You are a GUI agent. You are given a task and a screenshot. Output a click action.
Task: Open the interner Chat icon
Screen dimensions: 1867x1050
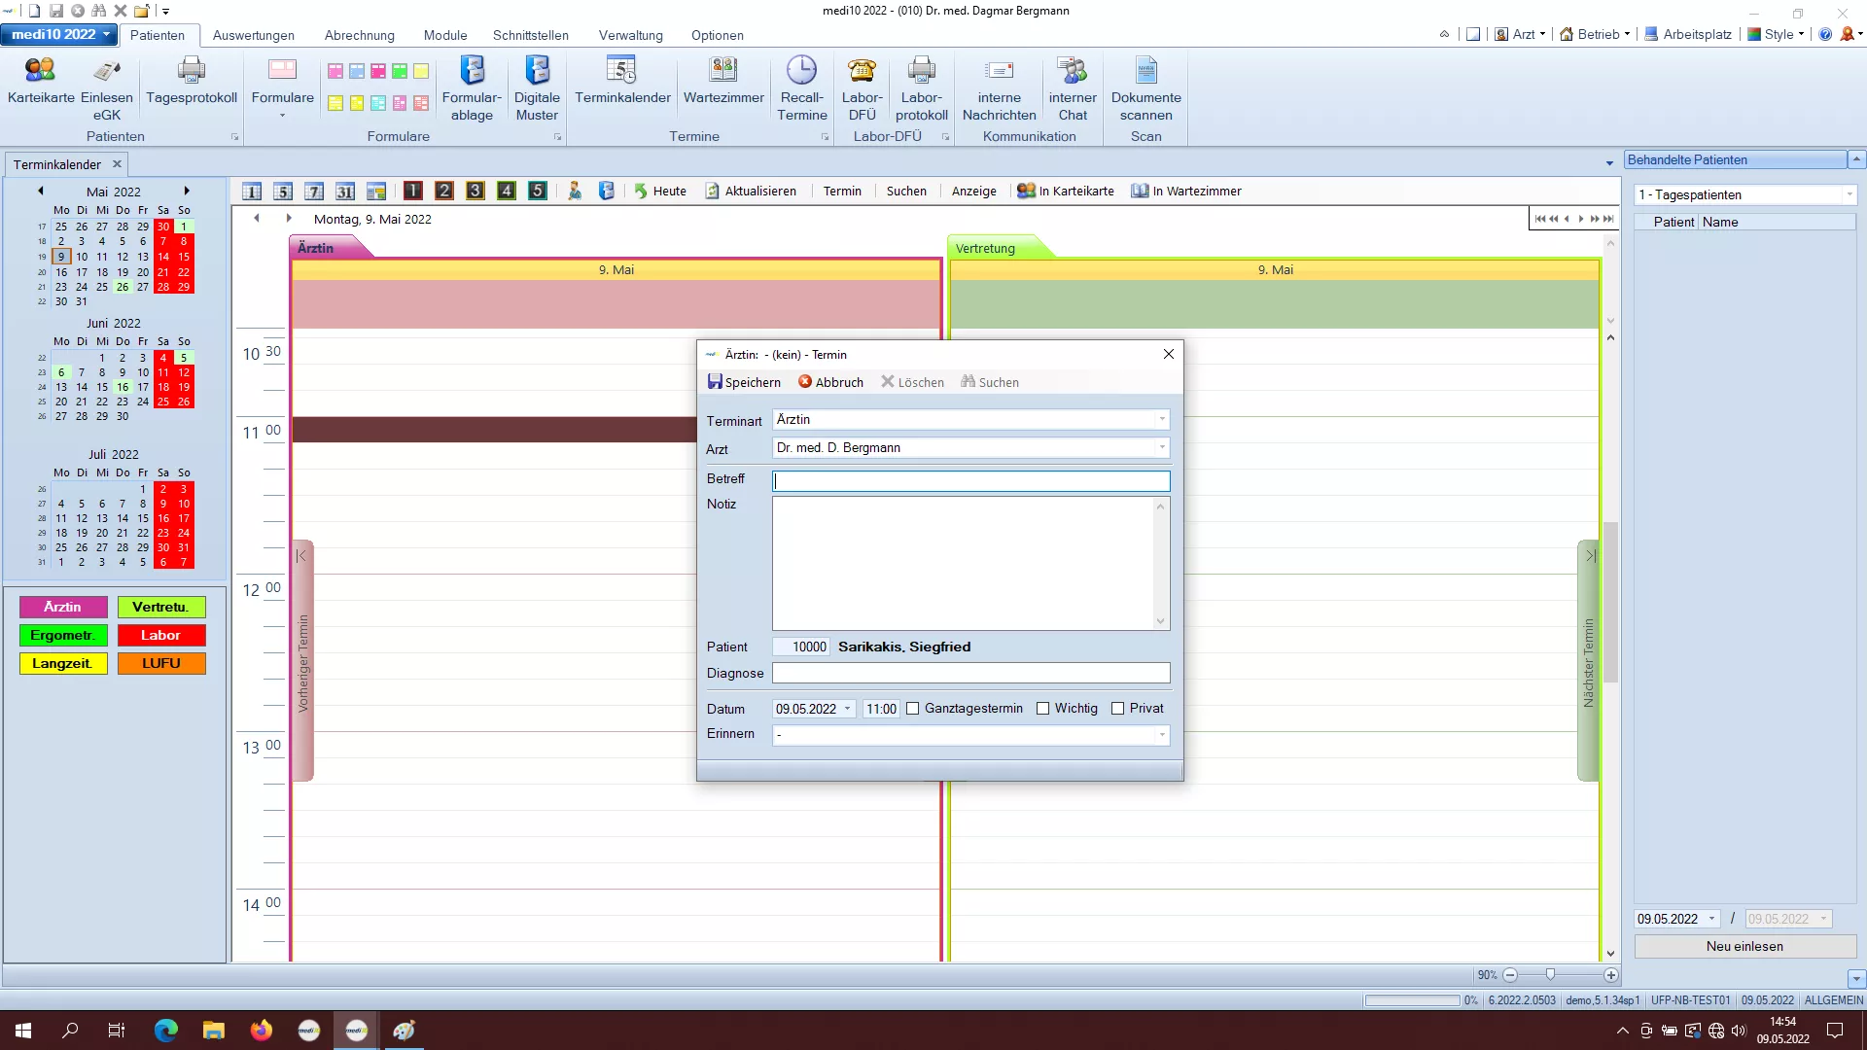tap(1073, 87)
